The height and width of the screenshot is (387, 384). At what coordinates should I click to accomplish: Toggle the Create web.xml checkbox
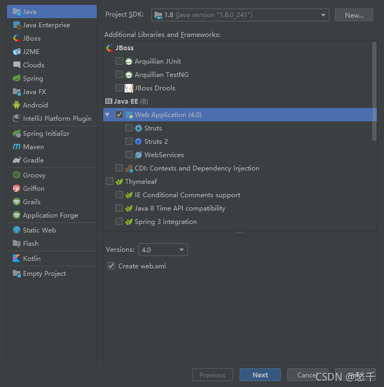(x=111, y=266)
